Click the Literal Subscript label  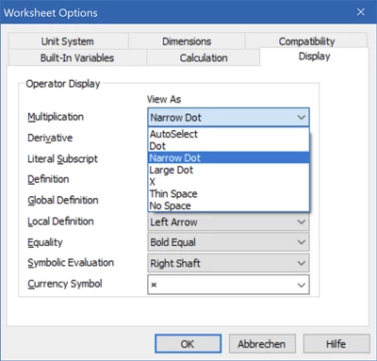pyautogui.click(x=62, y=159)
